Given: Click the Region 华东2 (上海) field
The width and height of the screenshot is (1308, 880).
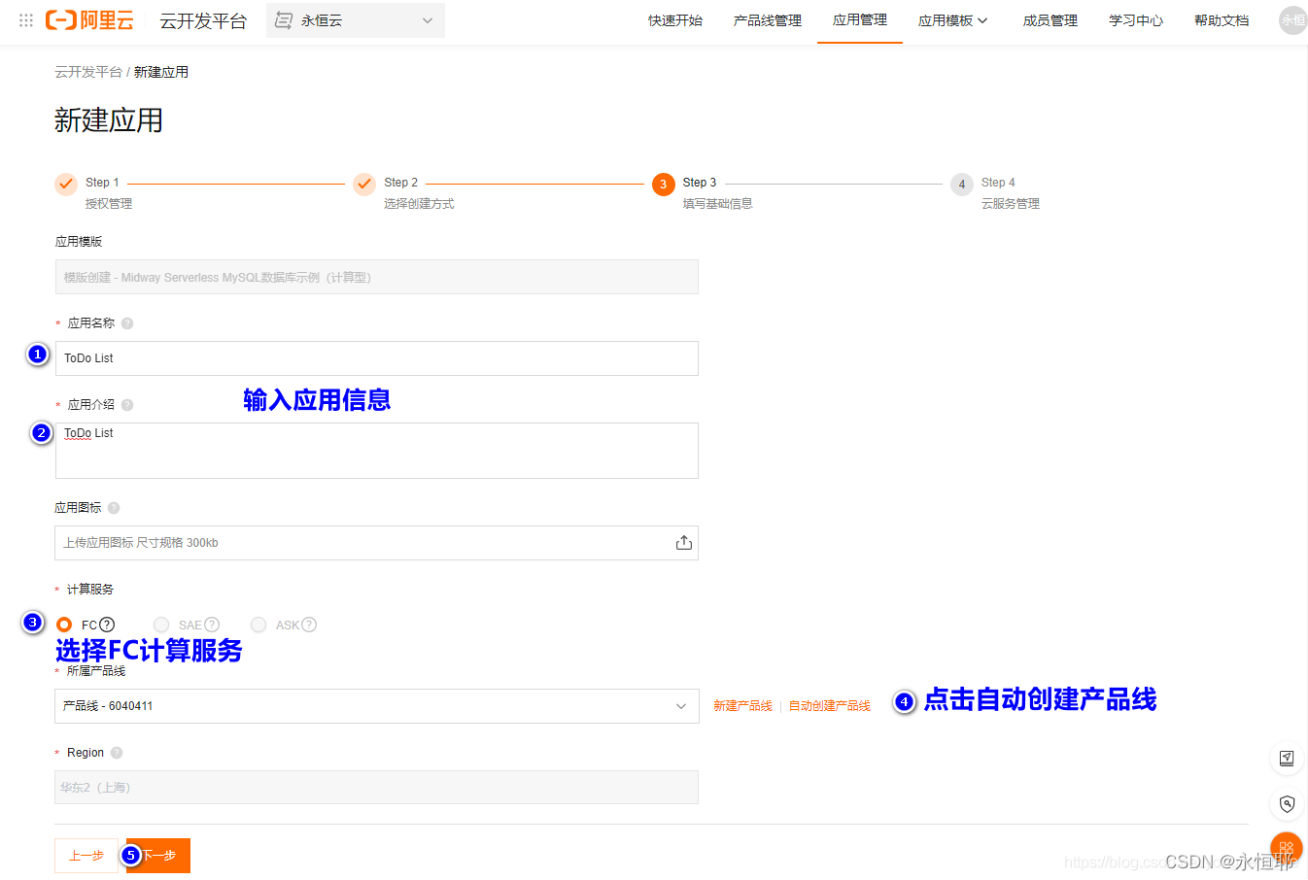Looking at the screenshot, I should click(376, 788).
